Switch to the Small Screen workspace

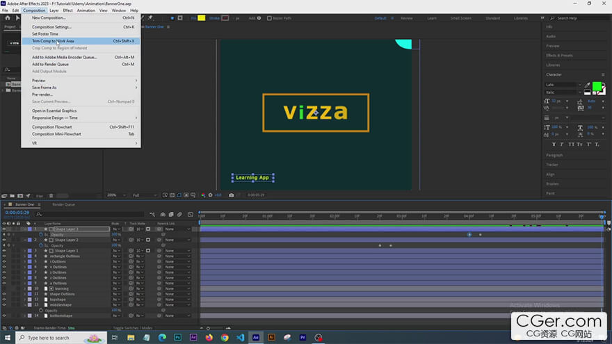point(460,18)
